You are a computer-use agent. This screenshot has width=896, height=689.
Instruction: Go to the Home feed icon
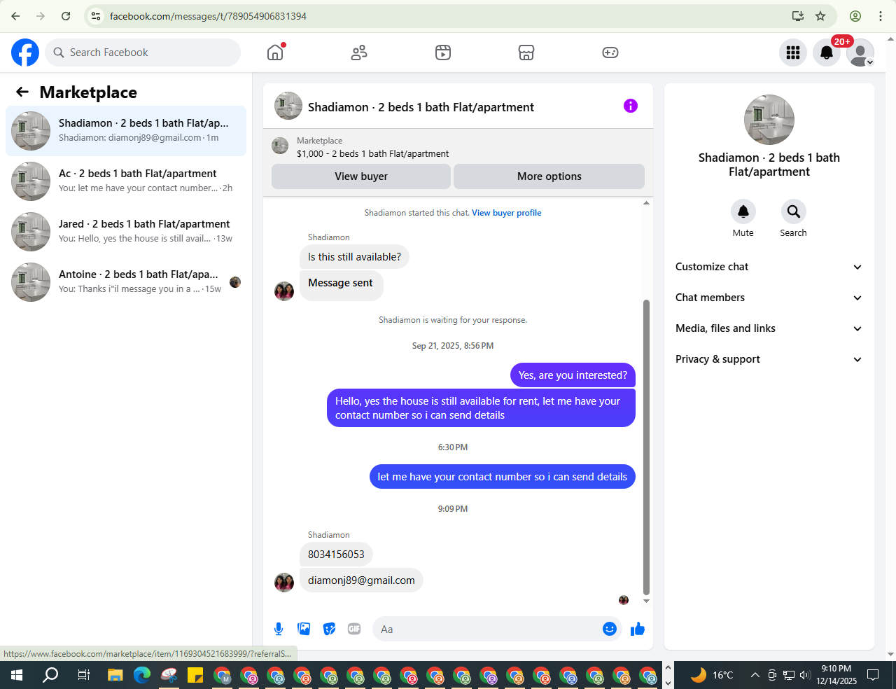[275, 53]
